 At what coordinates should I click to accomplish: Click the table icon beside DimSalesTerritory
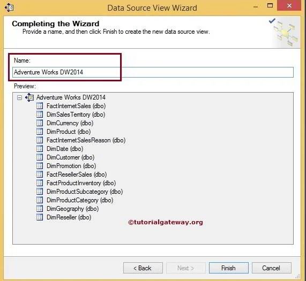point(40,115)
